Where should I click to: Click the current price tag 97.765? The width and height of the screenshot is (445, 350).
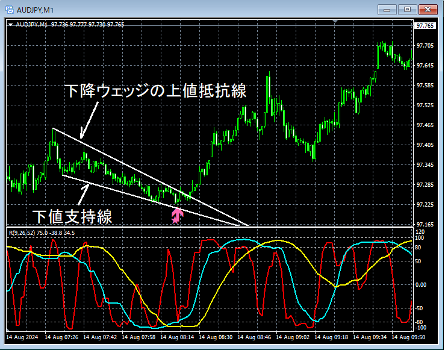tap(425, 26)
